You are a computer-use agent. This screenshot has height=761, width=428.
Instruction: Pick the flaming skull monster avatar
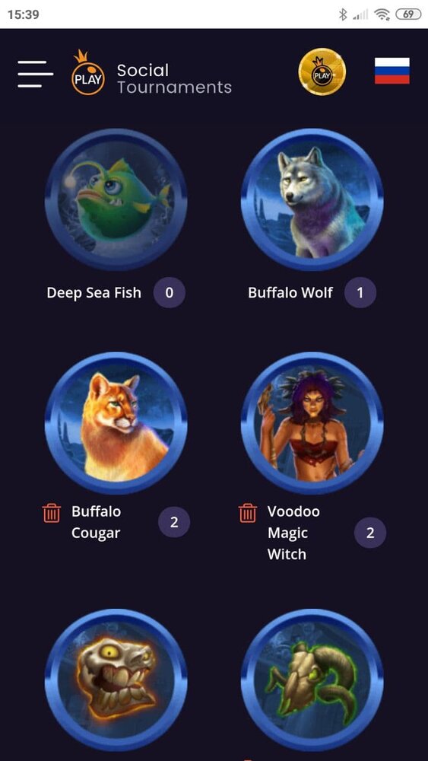116,680
